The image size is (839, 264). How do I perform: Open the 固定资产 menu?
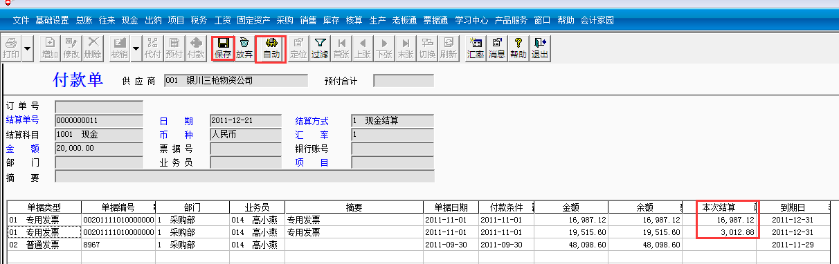click(x=253, y=21)
